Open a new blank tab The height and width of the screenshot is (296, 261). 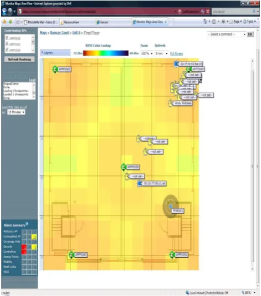coord(171,22)
